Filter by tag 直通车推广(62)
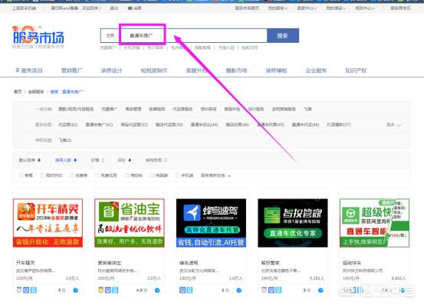 99,125
